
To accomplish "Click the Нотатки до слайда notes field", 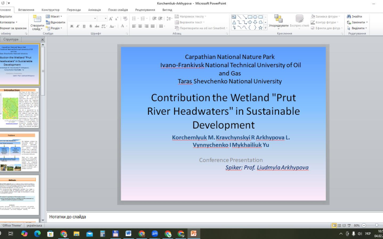I will pos(214,217).
